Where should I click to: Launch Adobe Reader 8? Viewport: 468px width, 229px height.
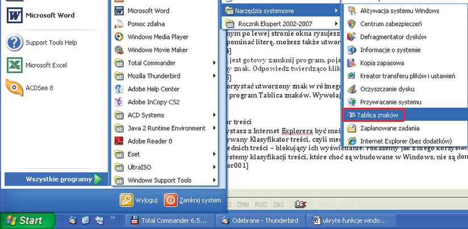(165, 141)
